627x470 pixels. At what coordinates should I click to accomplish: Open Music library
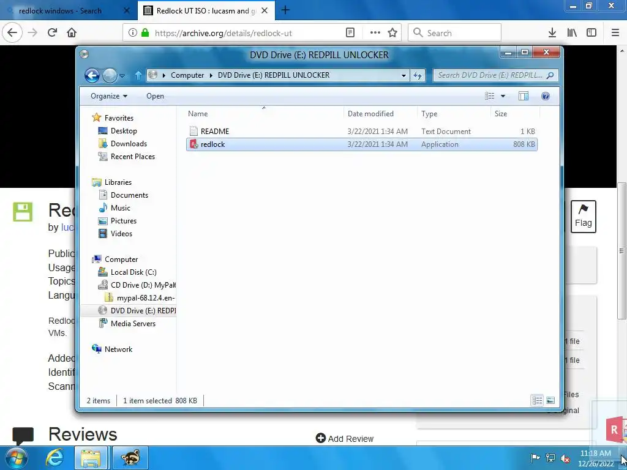coord(121,208)
